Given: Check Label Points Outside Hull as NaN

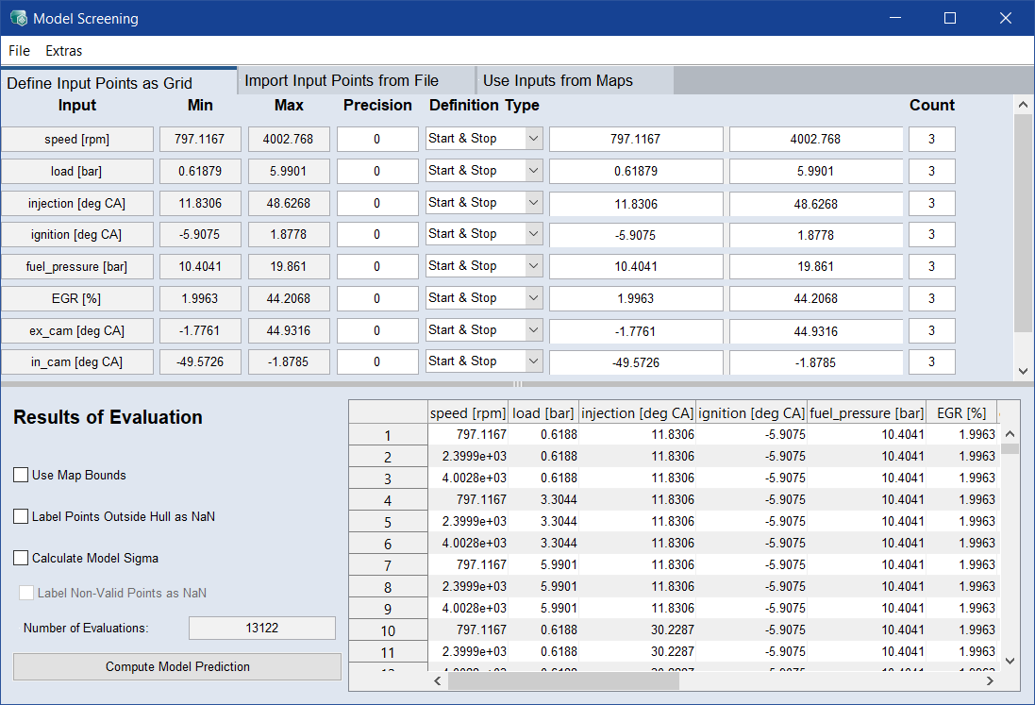Looking at the screenshot, I should pyautogui.click(x=21, y=516).
